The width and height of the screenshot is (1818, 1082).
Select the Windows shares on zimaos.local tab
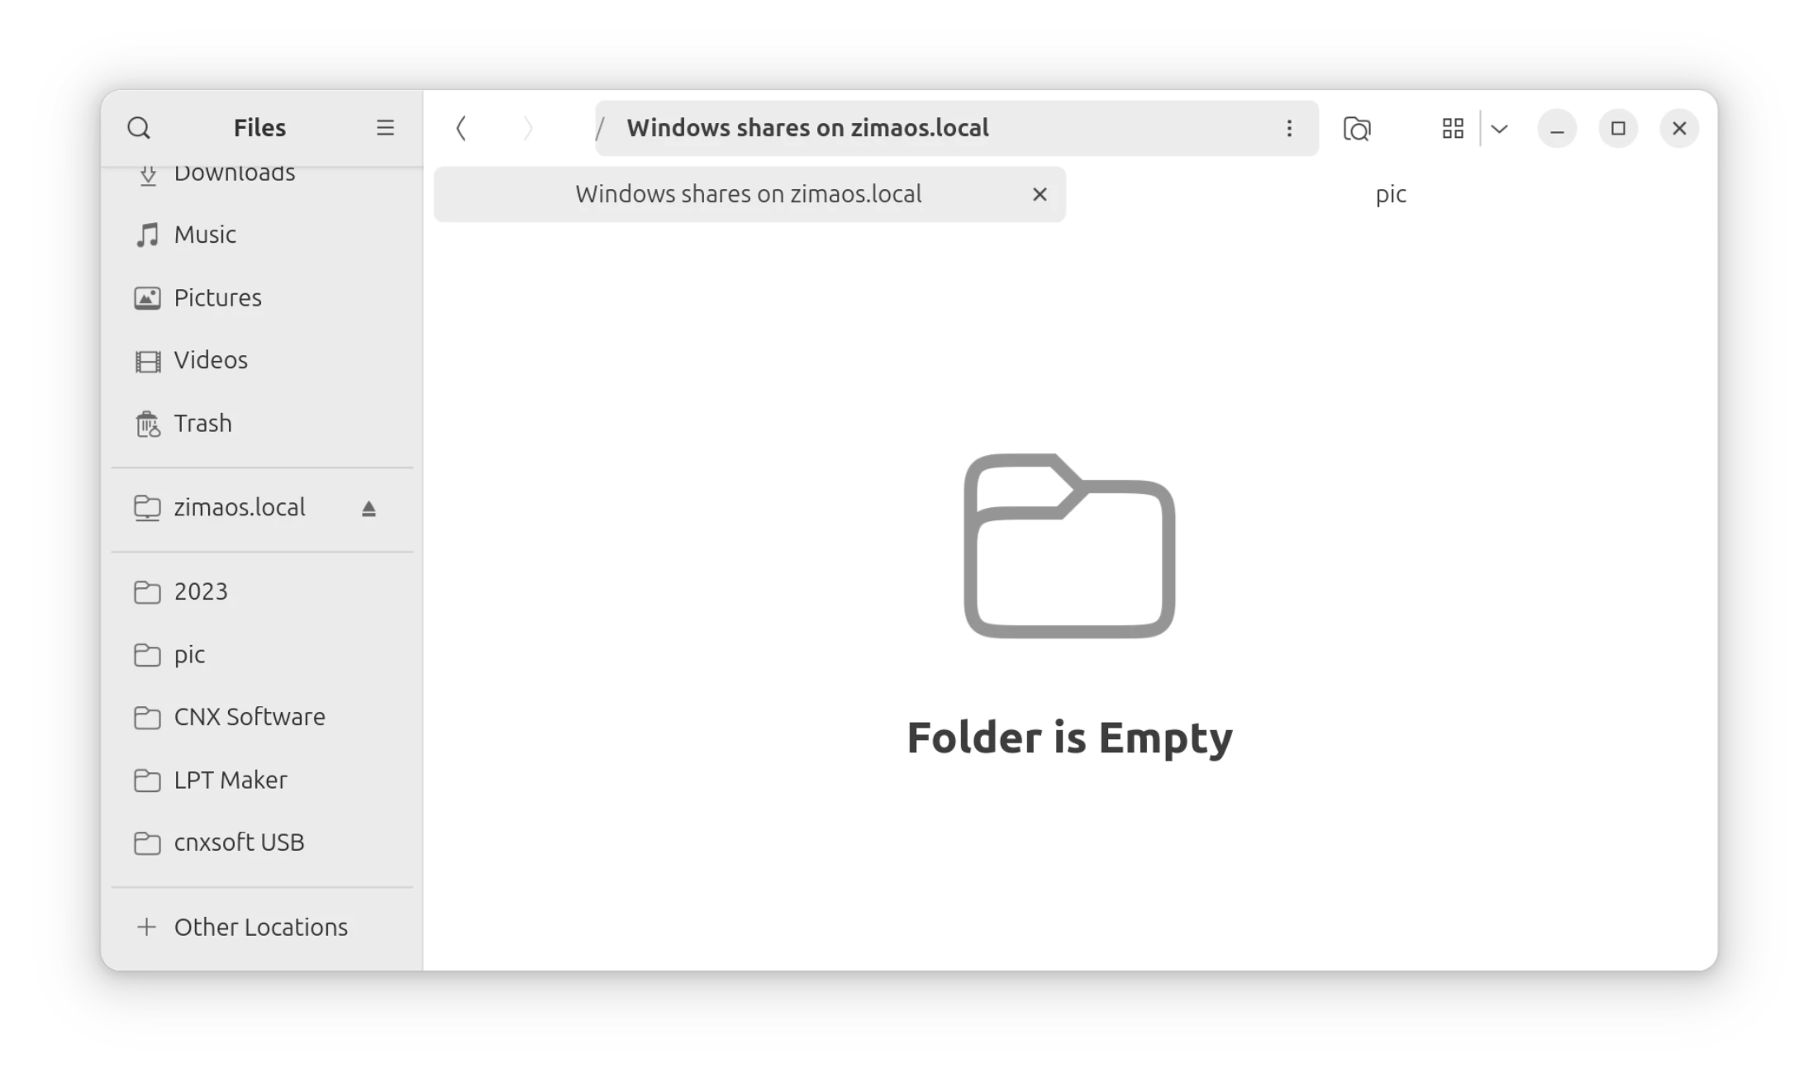(x=750, y=194)
